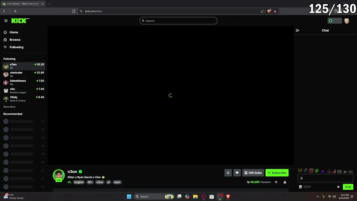Click the report warning triangle icon
The width and height of the screenshot is (357, 201).
tap(285, 182)
